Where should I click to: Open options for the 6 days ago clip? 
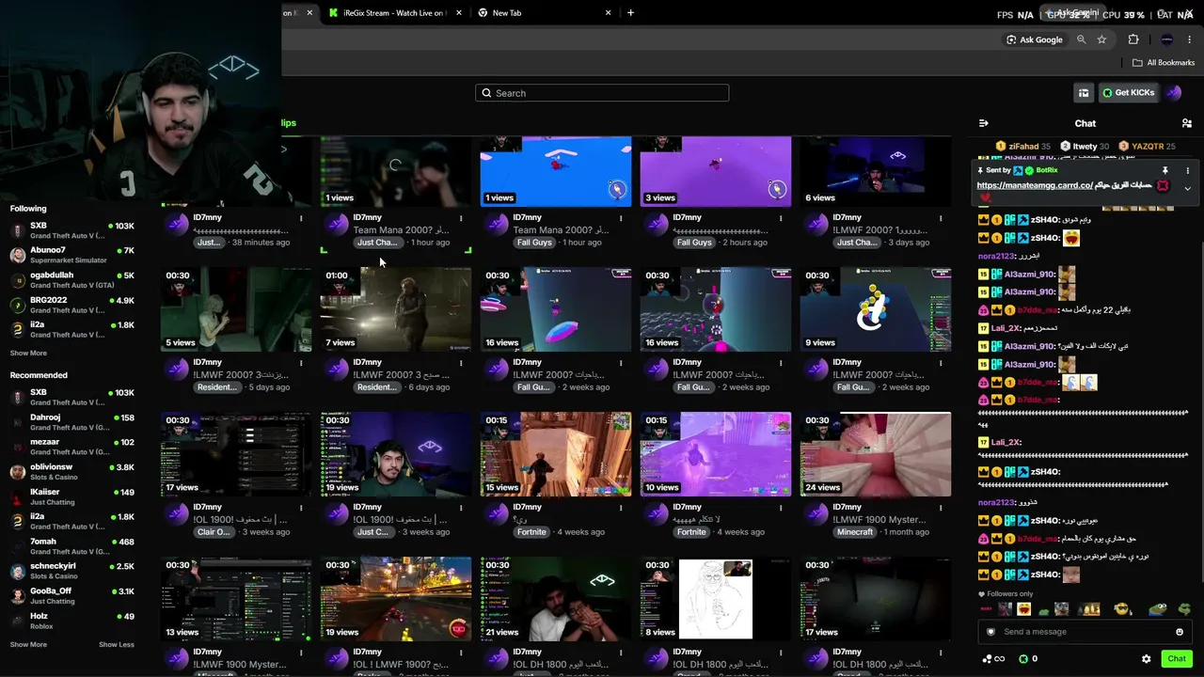[461, 363]
